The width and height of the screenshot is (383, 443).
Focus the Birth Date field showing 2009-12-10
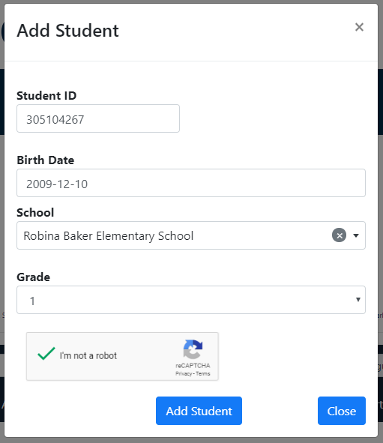(191, 183)
